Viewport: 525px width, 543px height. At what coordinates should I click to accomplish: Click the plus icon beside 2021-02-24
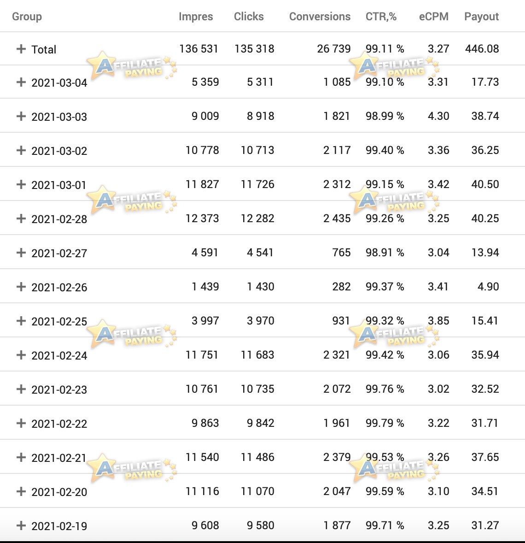click(21, 355)
